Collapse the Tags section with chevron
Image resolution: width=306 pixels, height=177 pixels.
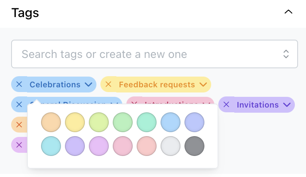[288, 12]
